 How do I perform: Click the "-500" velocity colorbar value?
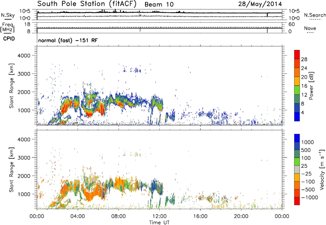coord(308,190)
